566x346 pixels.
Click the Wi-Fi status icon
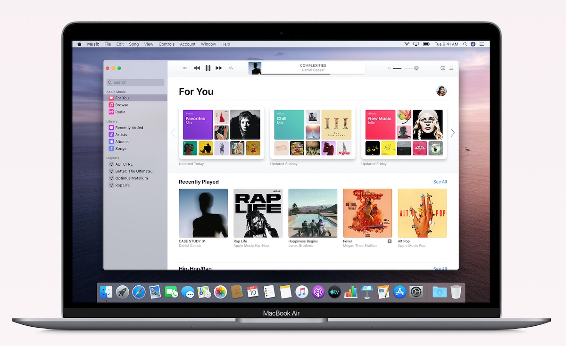tap(407, 44)
